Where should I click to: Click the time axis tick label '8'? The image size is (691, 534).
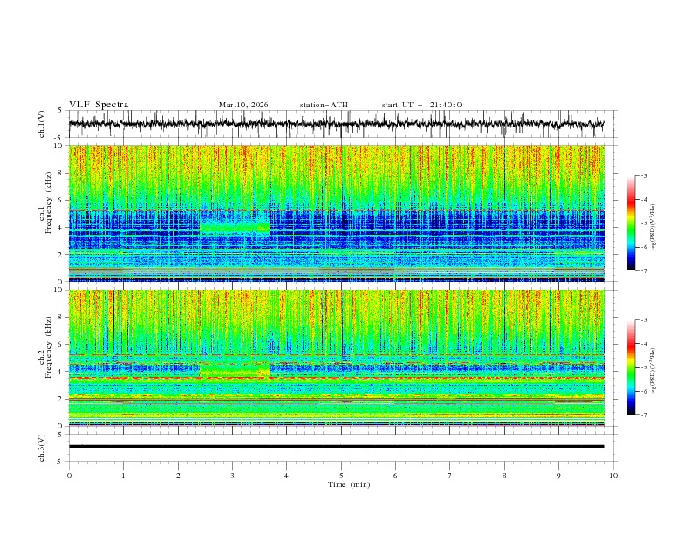point(504,476)
